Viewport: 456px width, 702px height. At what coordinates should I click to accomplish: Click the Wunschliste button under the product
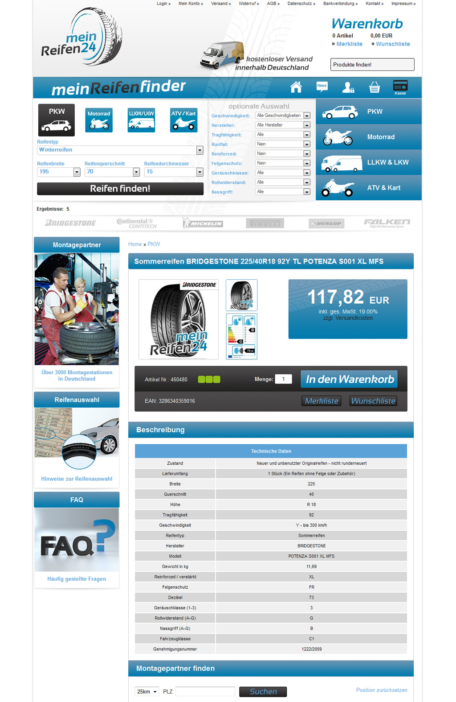click(373, 401)
